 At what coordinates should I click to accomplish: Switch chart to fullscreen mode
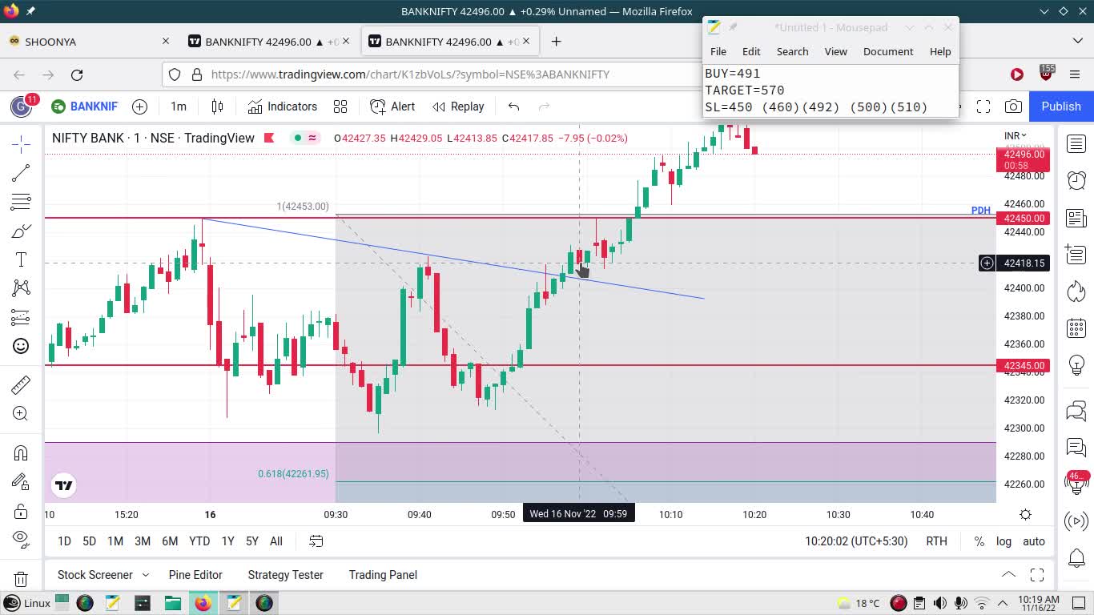983,107
